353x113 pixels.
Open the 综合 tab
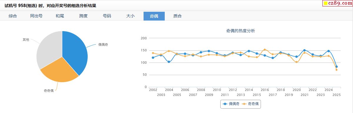[x=13, y=16]
